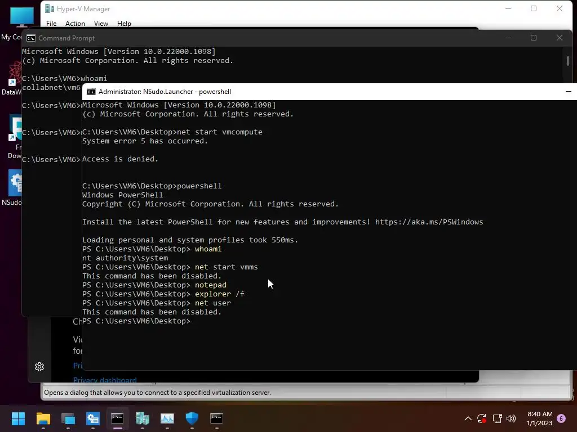
Task: Open the notification badge showing 6
Action: [561, 418]
